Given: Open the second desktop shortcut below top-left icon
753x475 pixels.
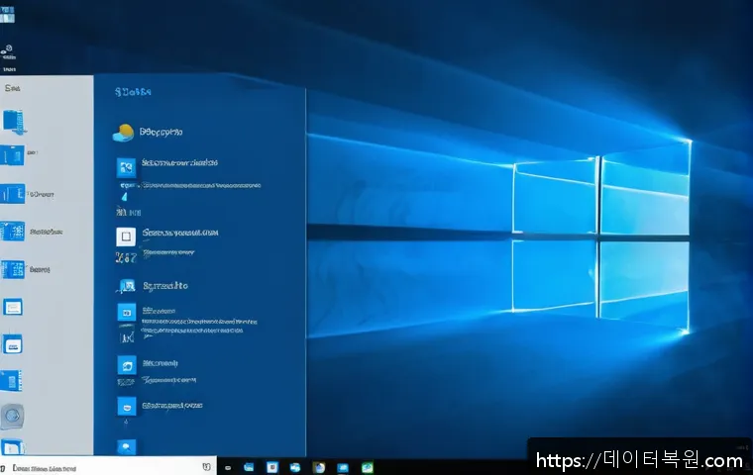Looking at the screenshot, I should click(9, 49).
